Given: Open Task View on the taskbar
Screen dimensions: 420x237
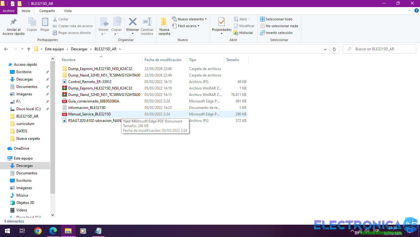Looking at the screenshot, I should pos(22,231).
